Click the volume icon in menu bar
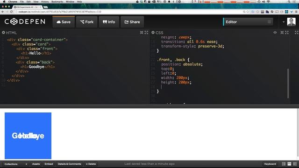299x168 pixels. (263, 2)
